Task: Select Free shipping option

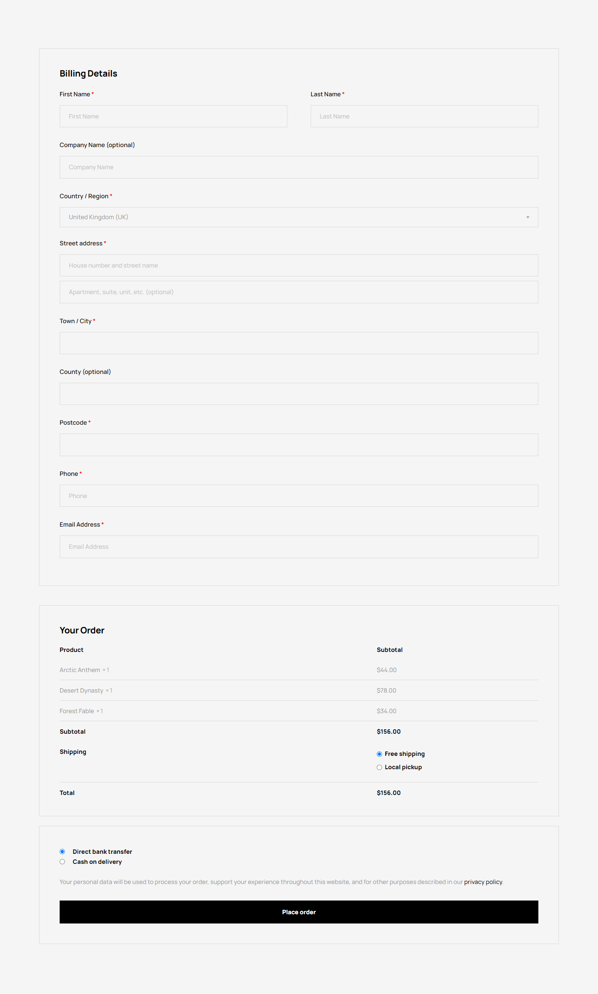Action: coord(379,754)
